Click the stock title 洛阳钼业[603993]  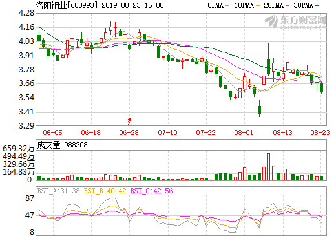click(67, 5)
